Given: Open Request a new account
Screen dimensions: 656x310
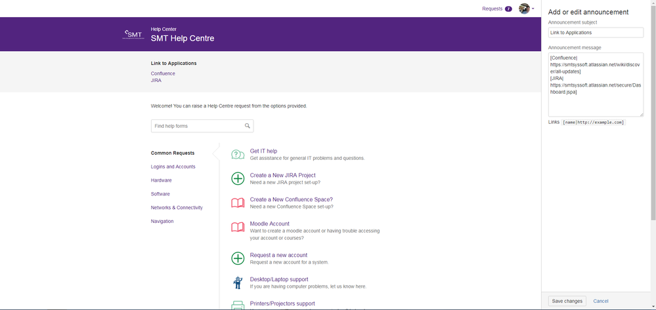Looking at the screenshot, I should (278, 255).
